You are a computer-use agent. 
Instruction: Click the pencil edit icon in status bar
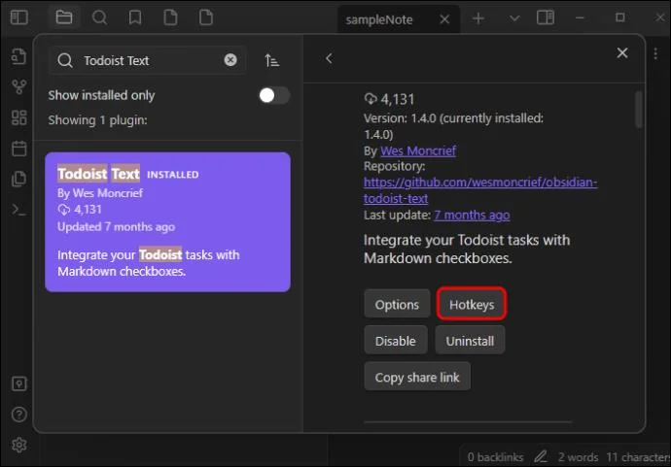541,456
